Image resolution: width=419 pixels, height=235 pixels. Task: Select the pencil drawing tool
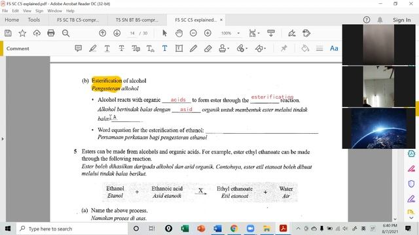[x=194, y=48]
